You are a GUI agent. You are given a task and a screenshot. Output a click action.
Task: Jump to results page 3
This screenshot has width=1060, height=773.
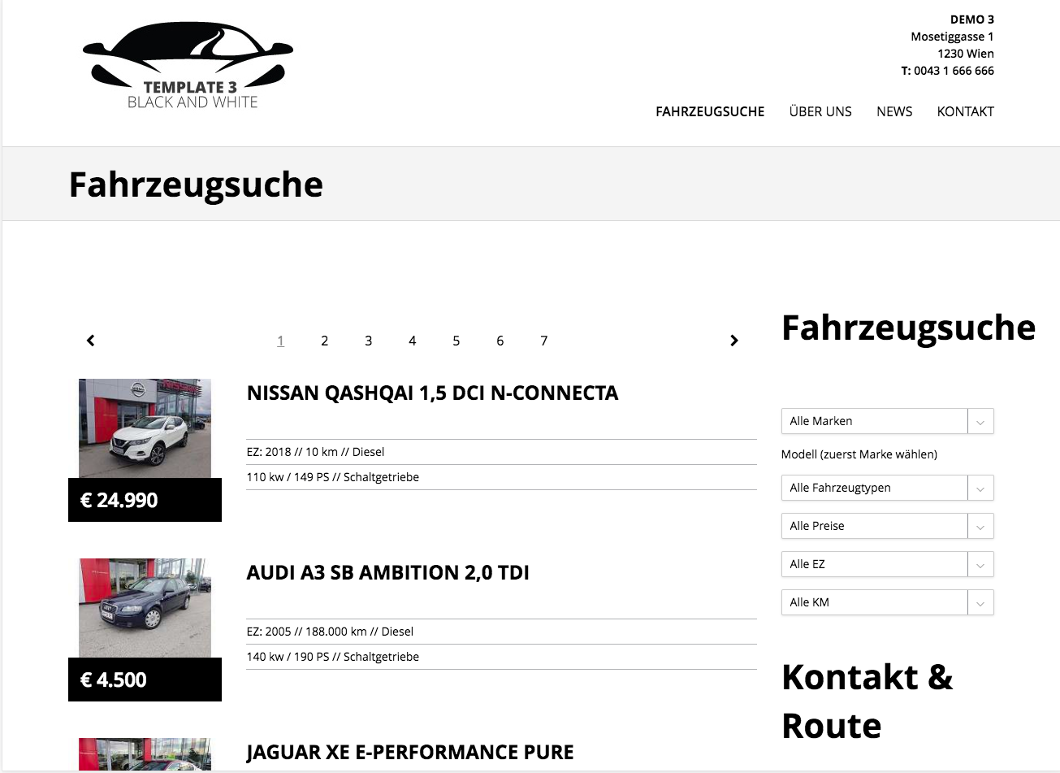tap(368, 341)
